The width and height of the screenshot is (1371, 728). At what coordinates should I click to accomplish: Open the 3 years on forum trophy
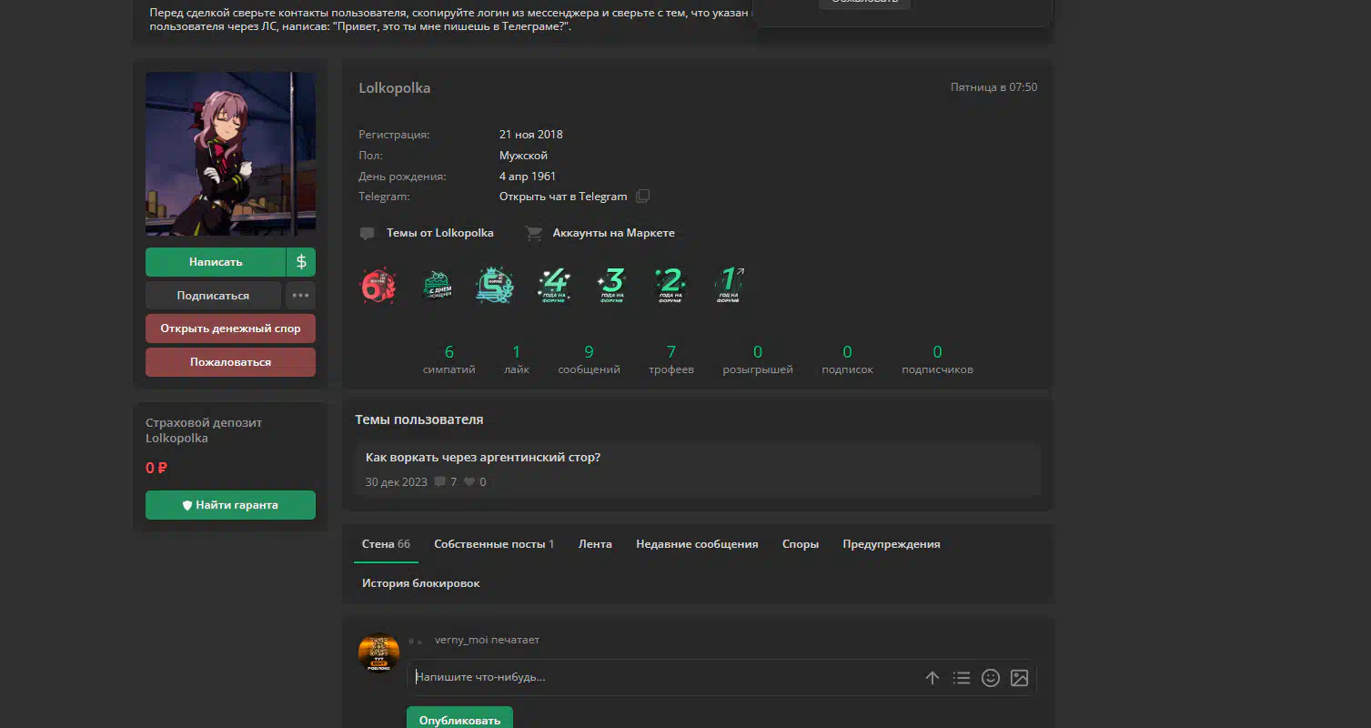(612, 285)
